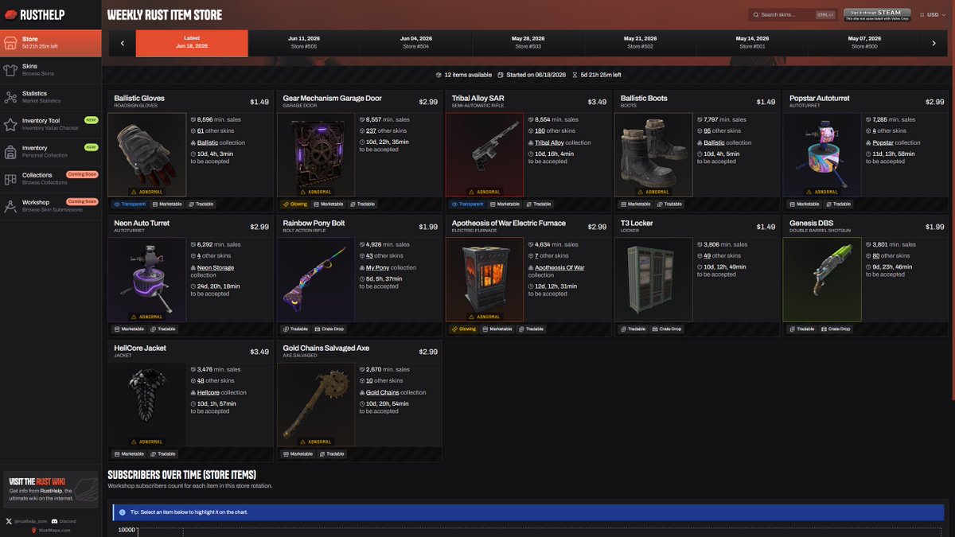
Task: Open Inventory personal collection
Action: click(x=51, y=151)
